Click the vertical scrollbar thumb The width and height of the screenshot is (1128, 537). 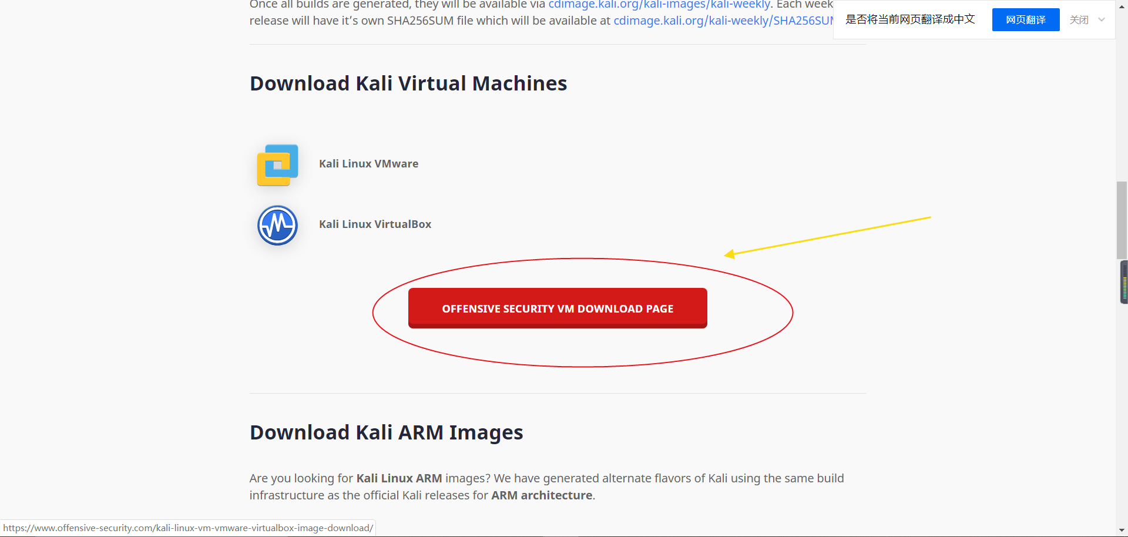[x=1122, y=220]
